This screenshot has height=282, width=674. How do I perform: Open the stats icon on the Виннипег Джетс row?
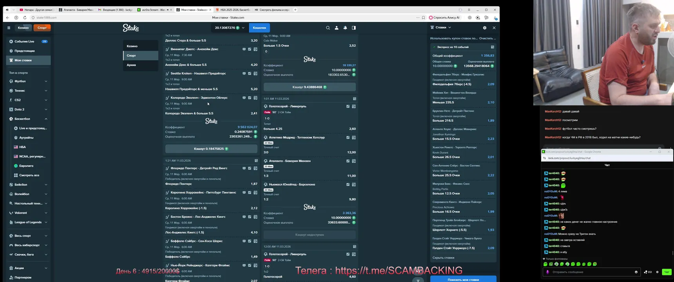click(x=250, y=49)
